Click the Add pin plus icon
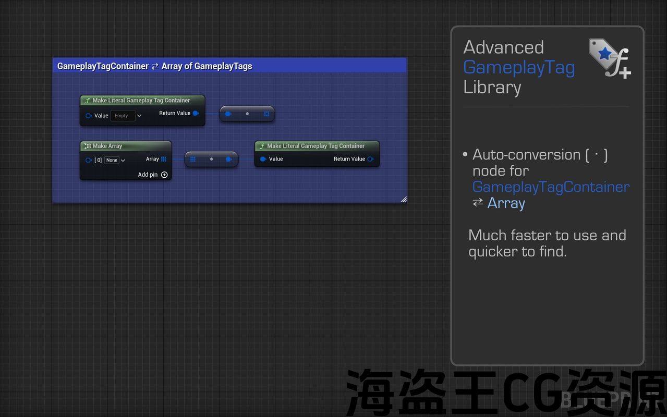Viewport: 667px width, 417px height. click(x=164, y=175)
